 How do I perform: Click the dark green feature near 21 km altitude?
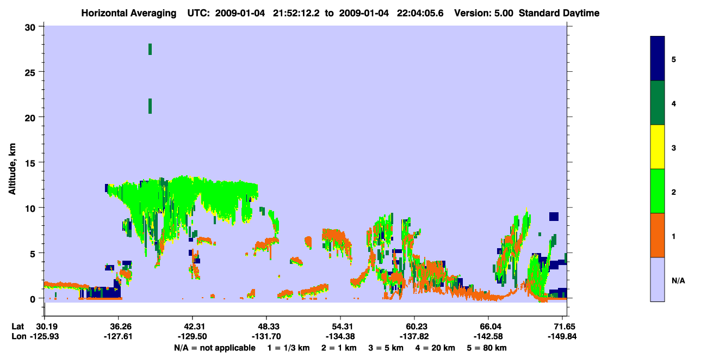[x=150, y=106]
